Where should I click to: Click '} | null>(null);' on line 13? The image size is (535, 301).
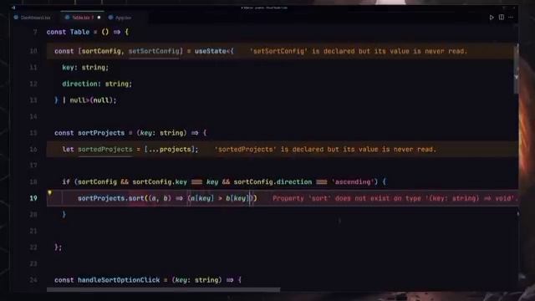[x=85, y=100]
